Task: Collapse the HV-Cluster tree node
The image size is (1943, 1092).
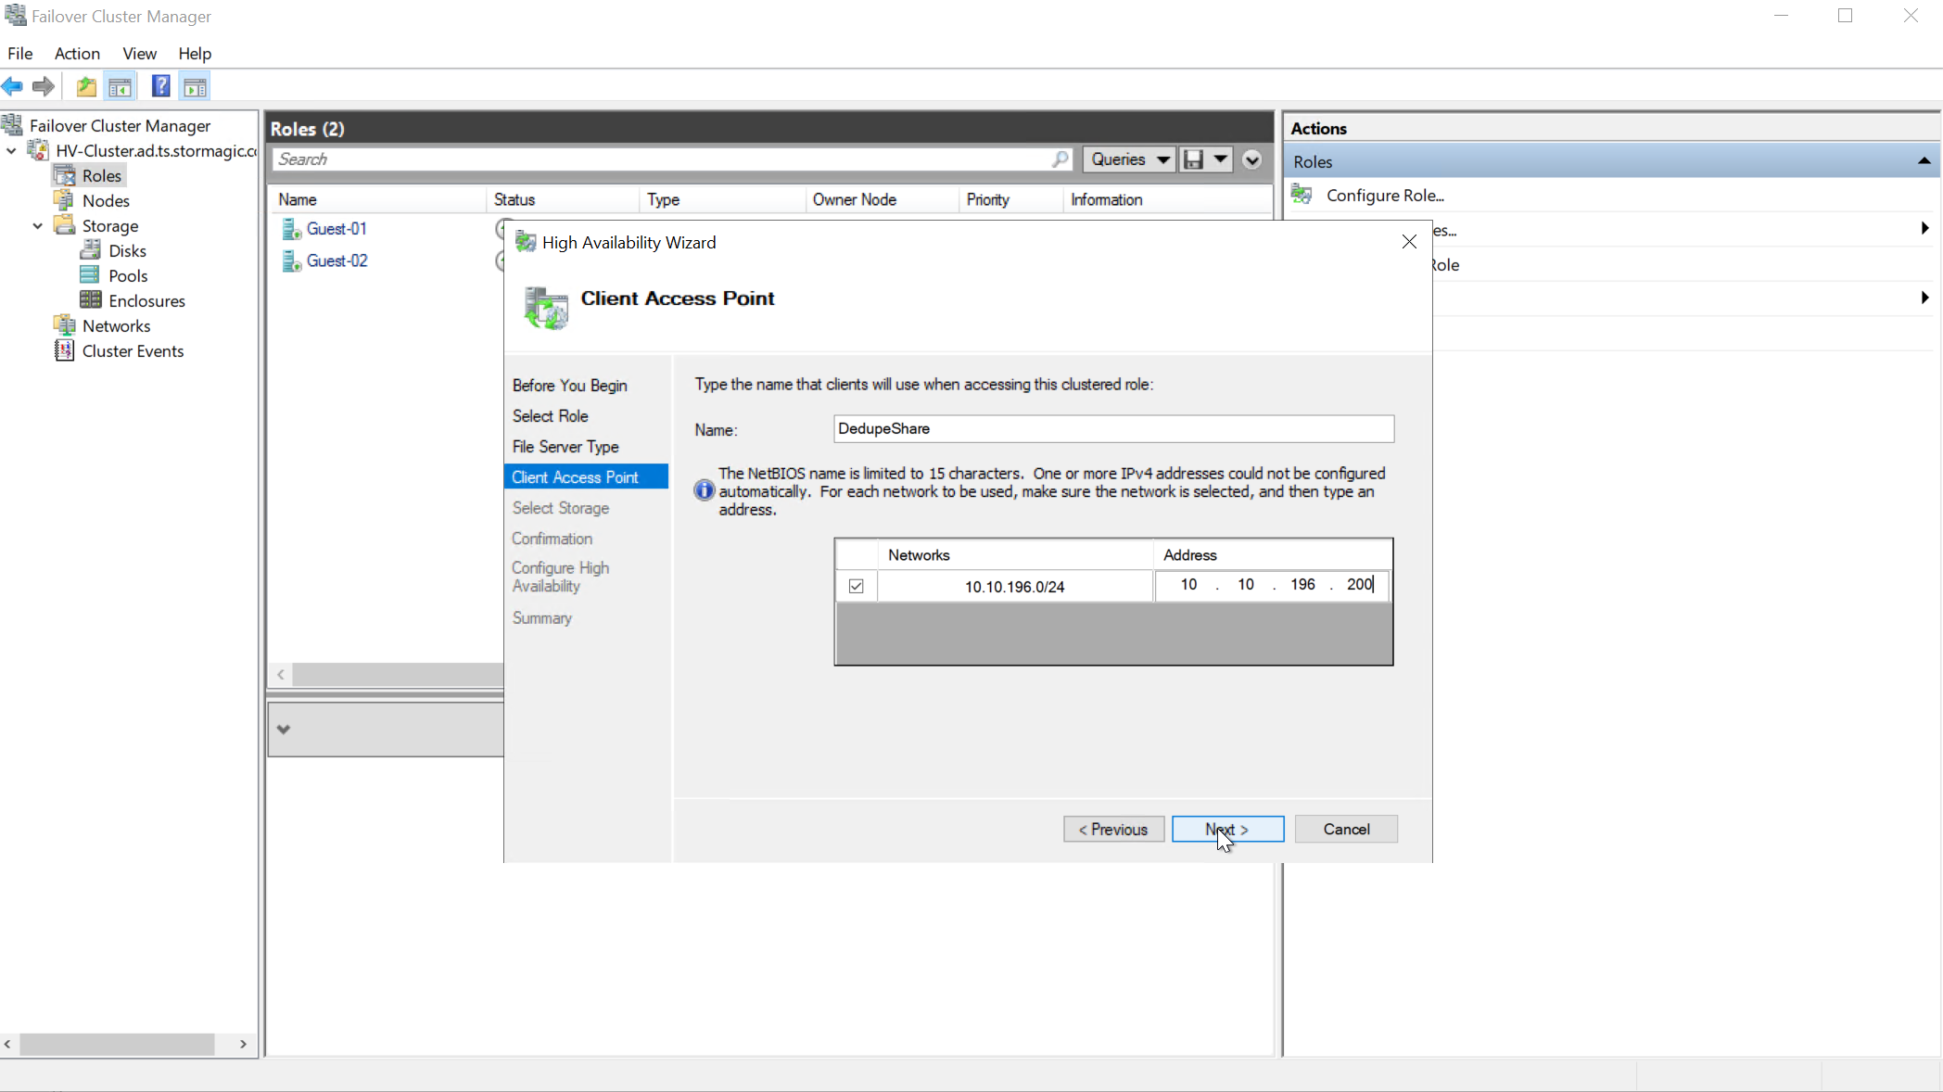Action: pos(11,150)
